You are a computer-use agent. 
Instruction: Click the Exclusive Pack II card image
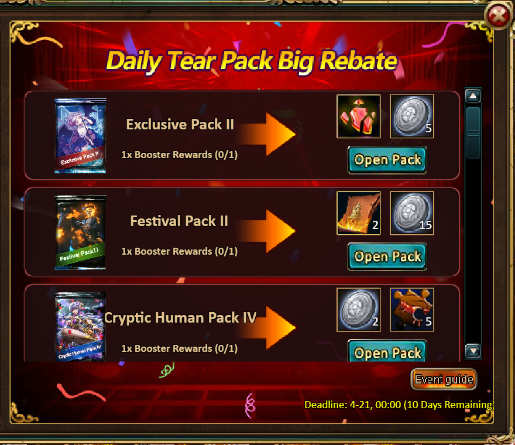[x=80, y=136]
